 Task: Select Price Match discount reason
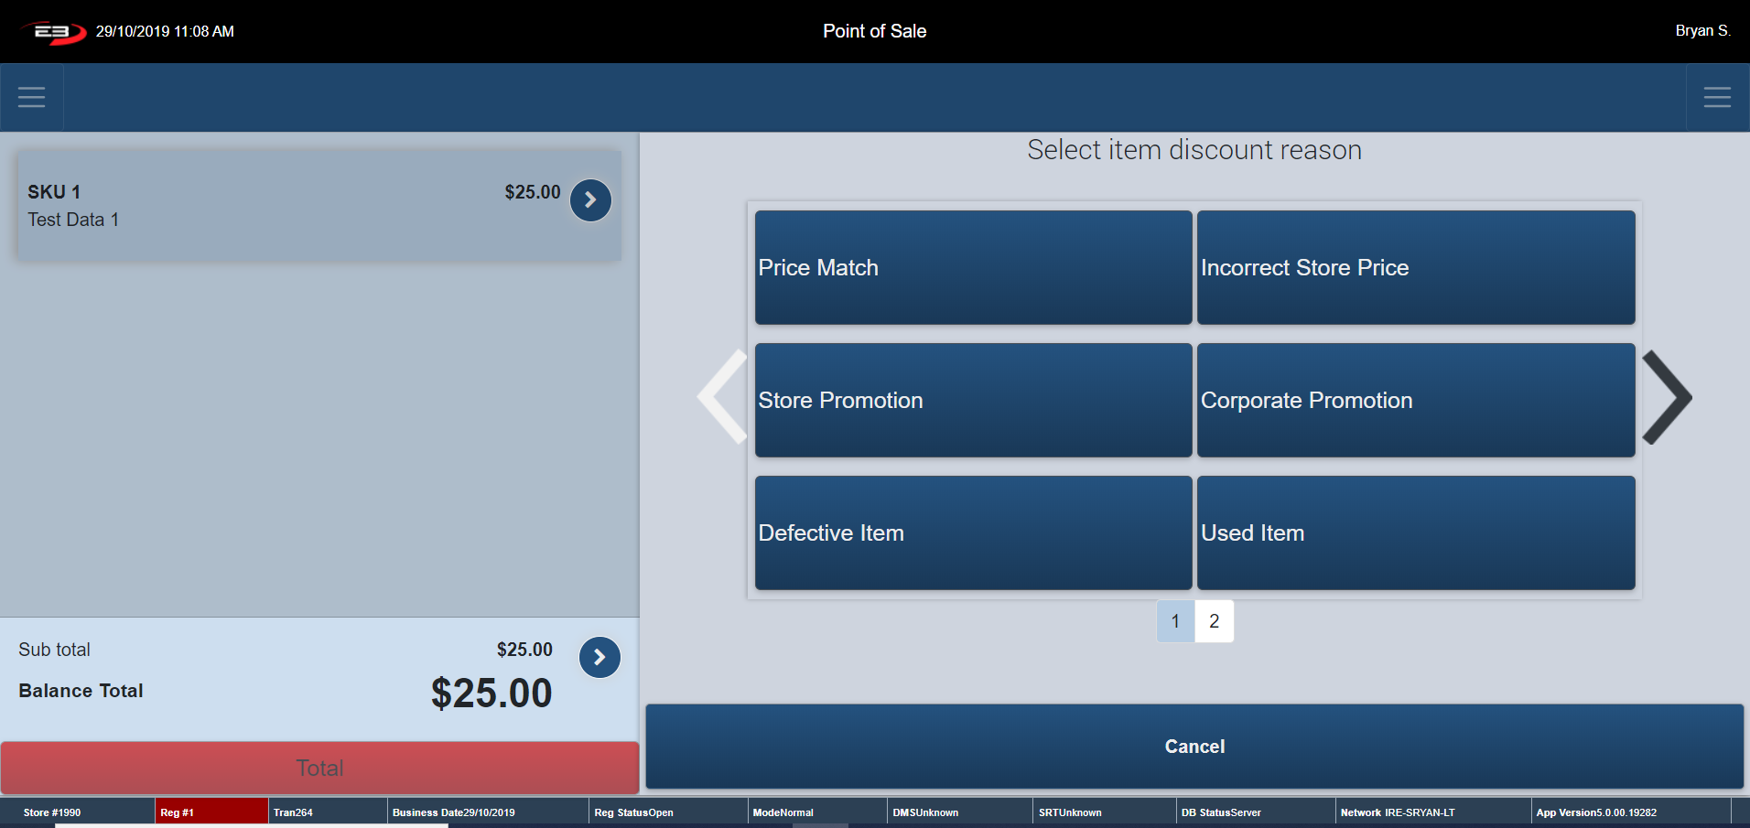click(x=973, y=267)
